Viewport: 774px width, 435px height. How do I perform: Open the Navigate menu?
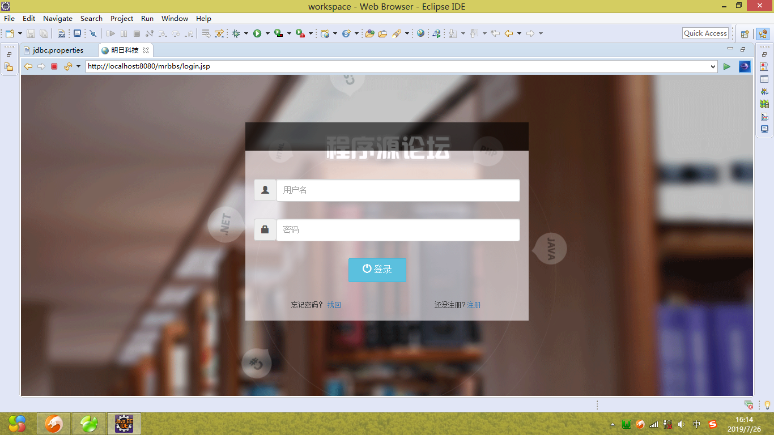(58, 18)
